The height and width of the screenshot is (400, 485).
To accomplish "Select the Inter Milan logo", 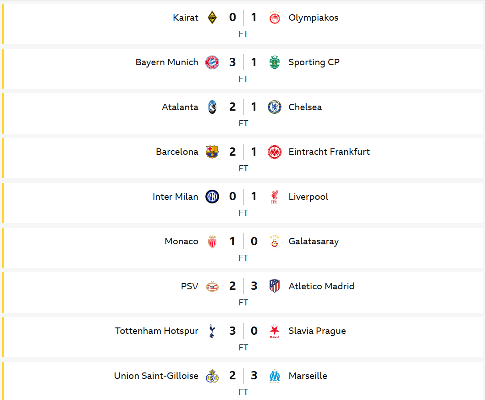I will (212, 197).
